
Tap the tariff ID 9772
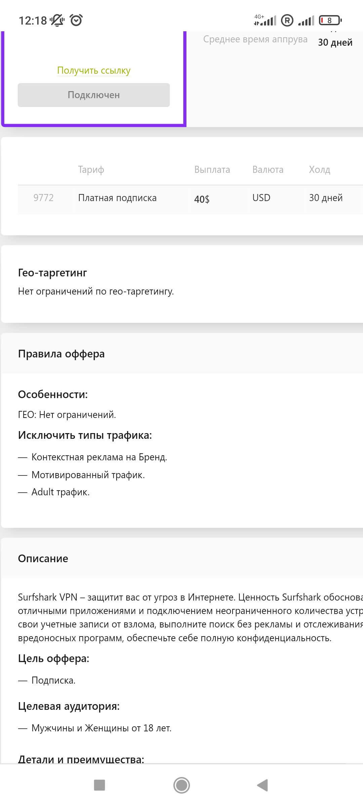pos(43,198)
